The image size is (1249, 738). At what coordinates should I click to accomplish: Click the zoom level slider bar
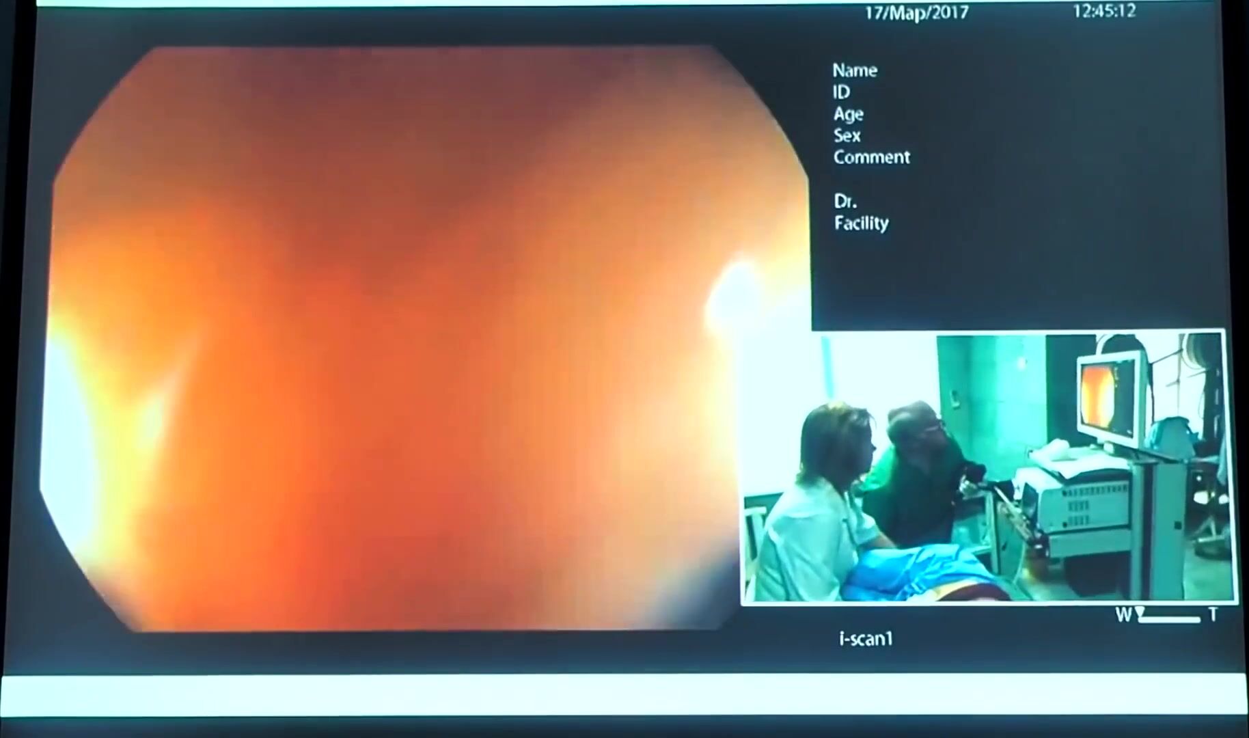(x=1170, y=620)
